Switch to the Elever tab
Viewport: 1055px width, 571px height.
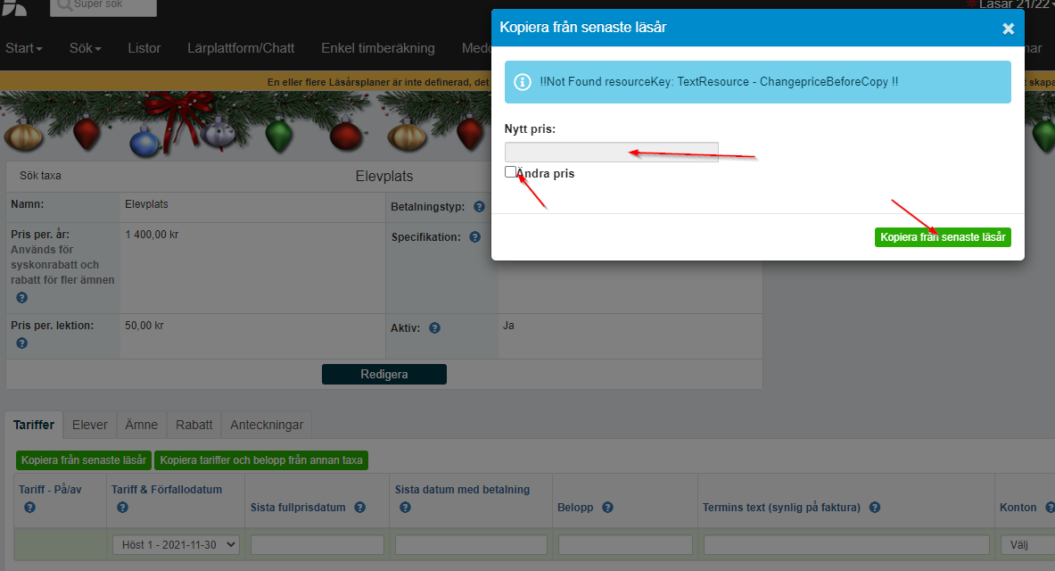tap(90, 425)
